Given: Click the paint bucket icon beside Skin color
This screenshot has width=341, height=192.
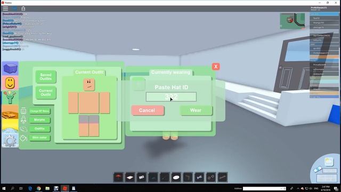Looking at the screenshot, I should pyautogui.click(x=23, y=138).
